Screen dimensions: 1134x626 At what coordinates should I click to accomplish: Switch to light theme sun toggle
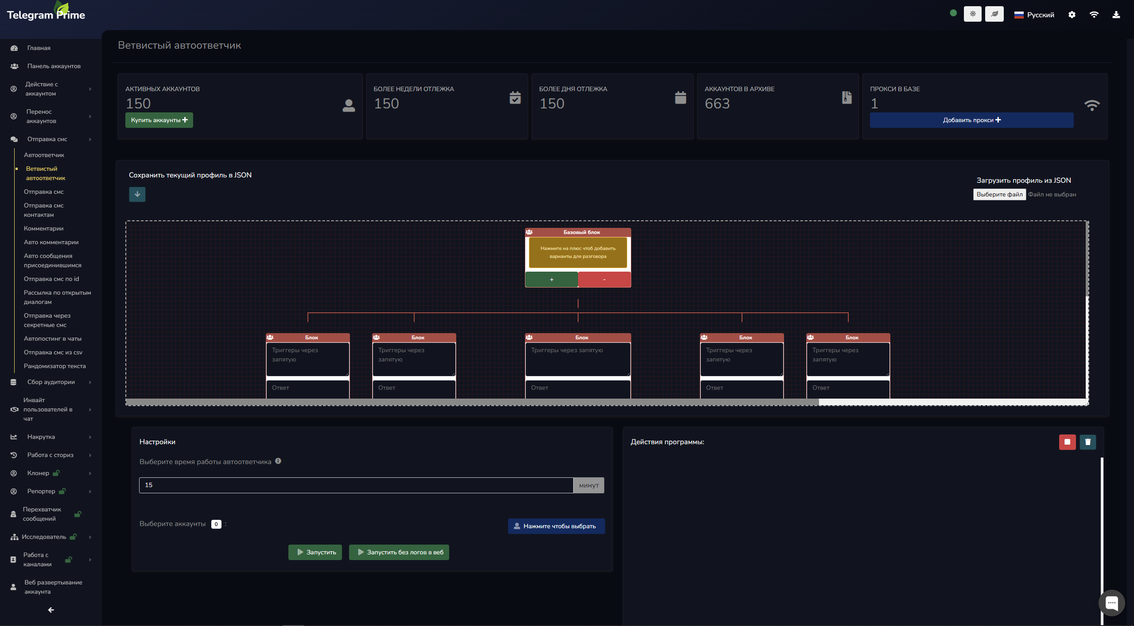coord(972,14)
